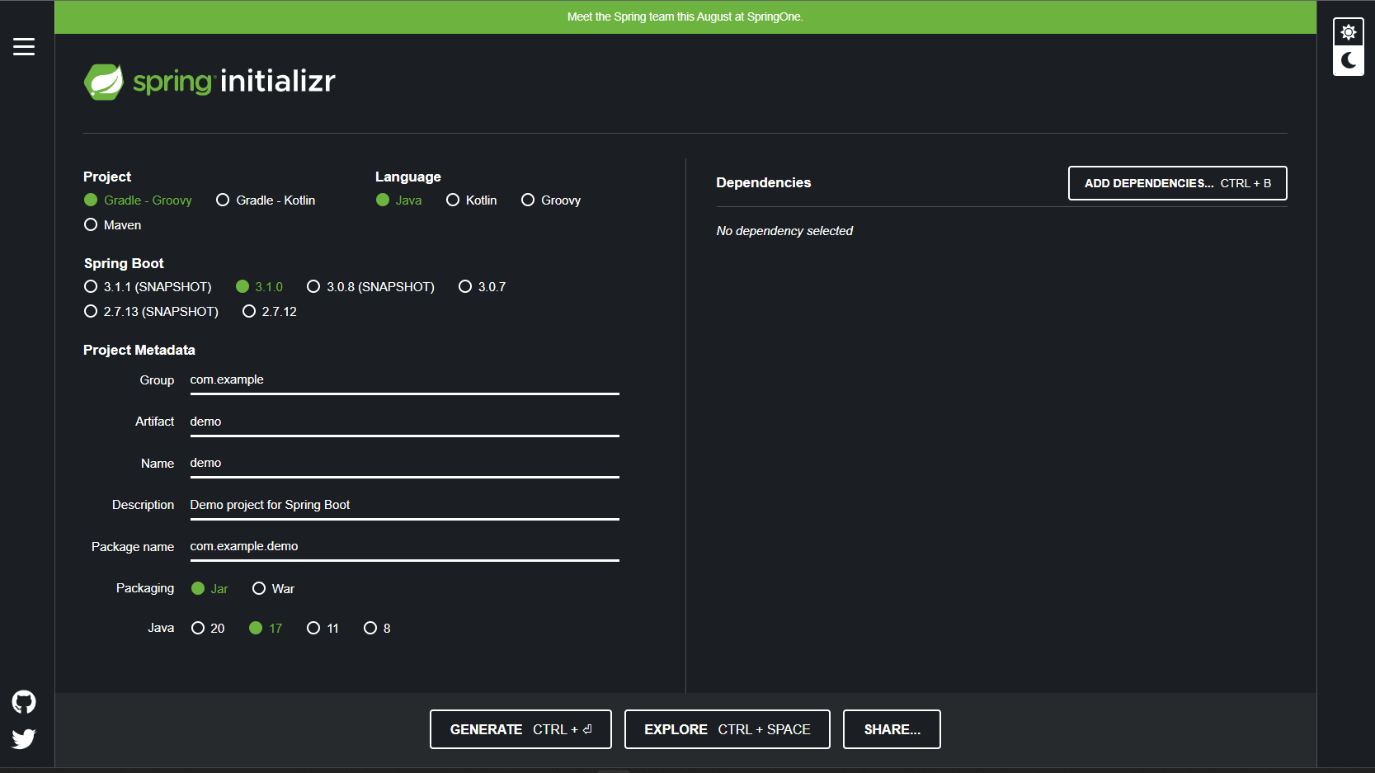Click the Explore button
The width and height of the screenshot is (1375, 773).
click(728, 729)
